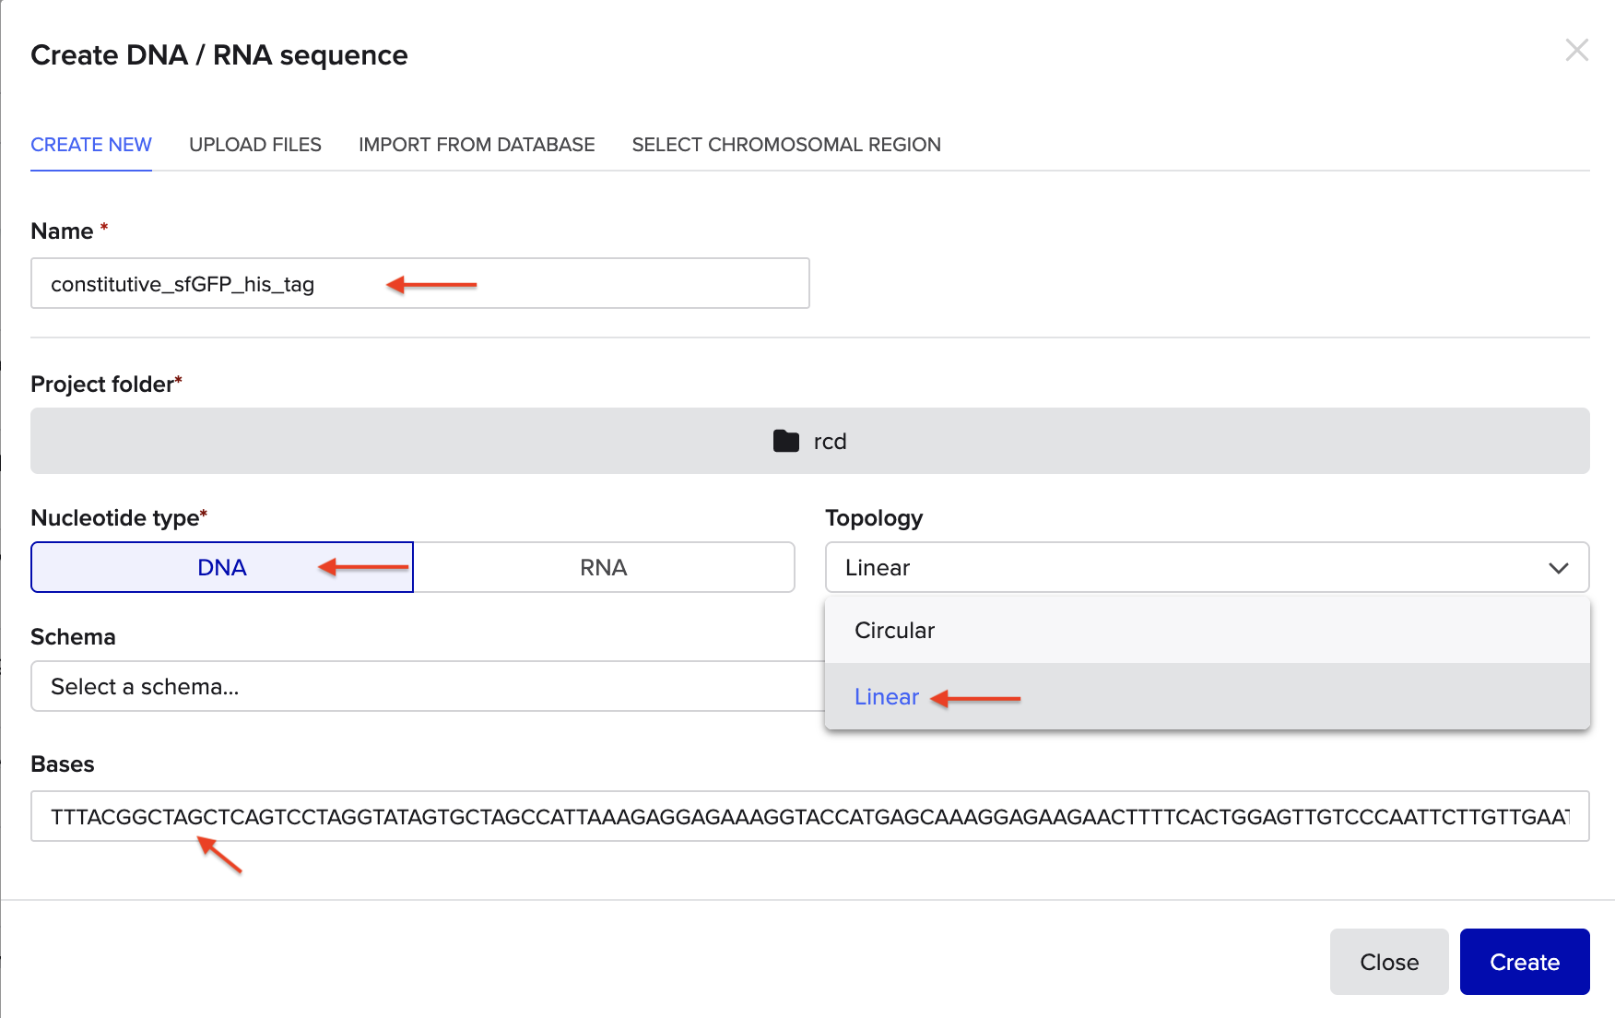
Task: Click the Bases field label
Action: pyautogui.click(x=63, y=764)
